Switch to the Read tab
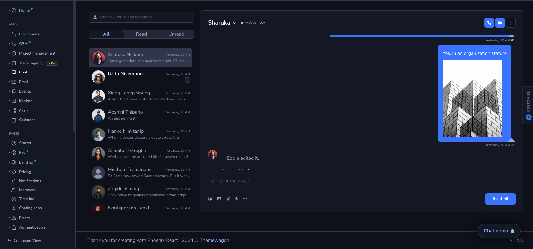533x249 pixels. click(x=141, y=34)
